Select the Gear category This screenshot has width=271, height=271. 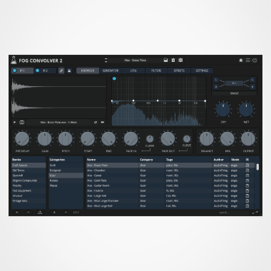66,175
